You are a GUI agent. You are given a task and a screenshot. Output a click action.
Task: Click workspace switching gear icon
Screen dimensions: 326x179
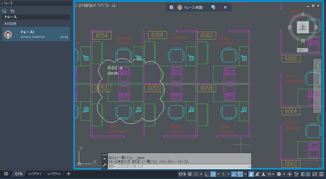pos(279,174)
